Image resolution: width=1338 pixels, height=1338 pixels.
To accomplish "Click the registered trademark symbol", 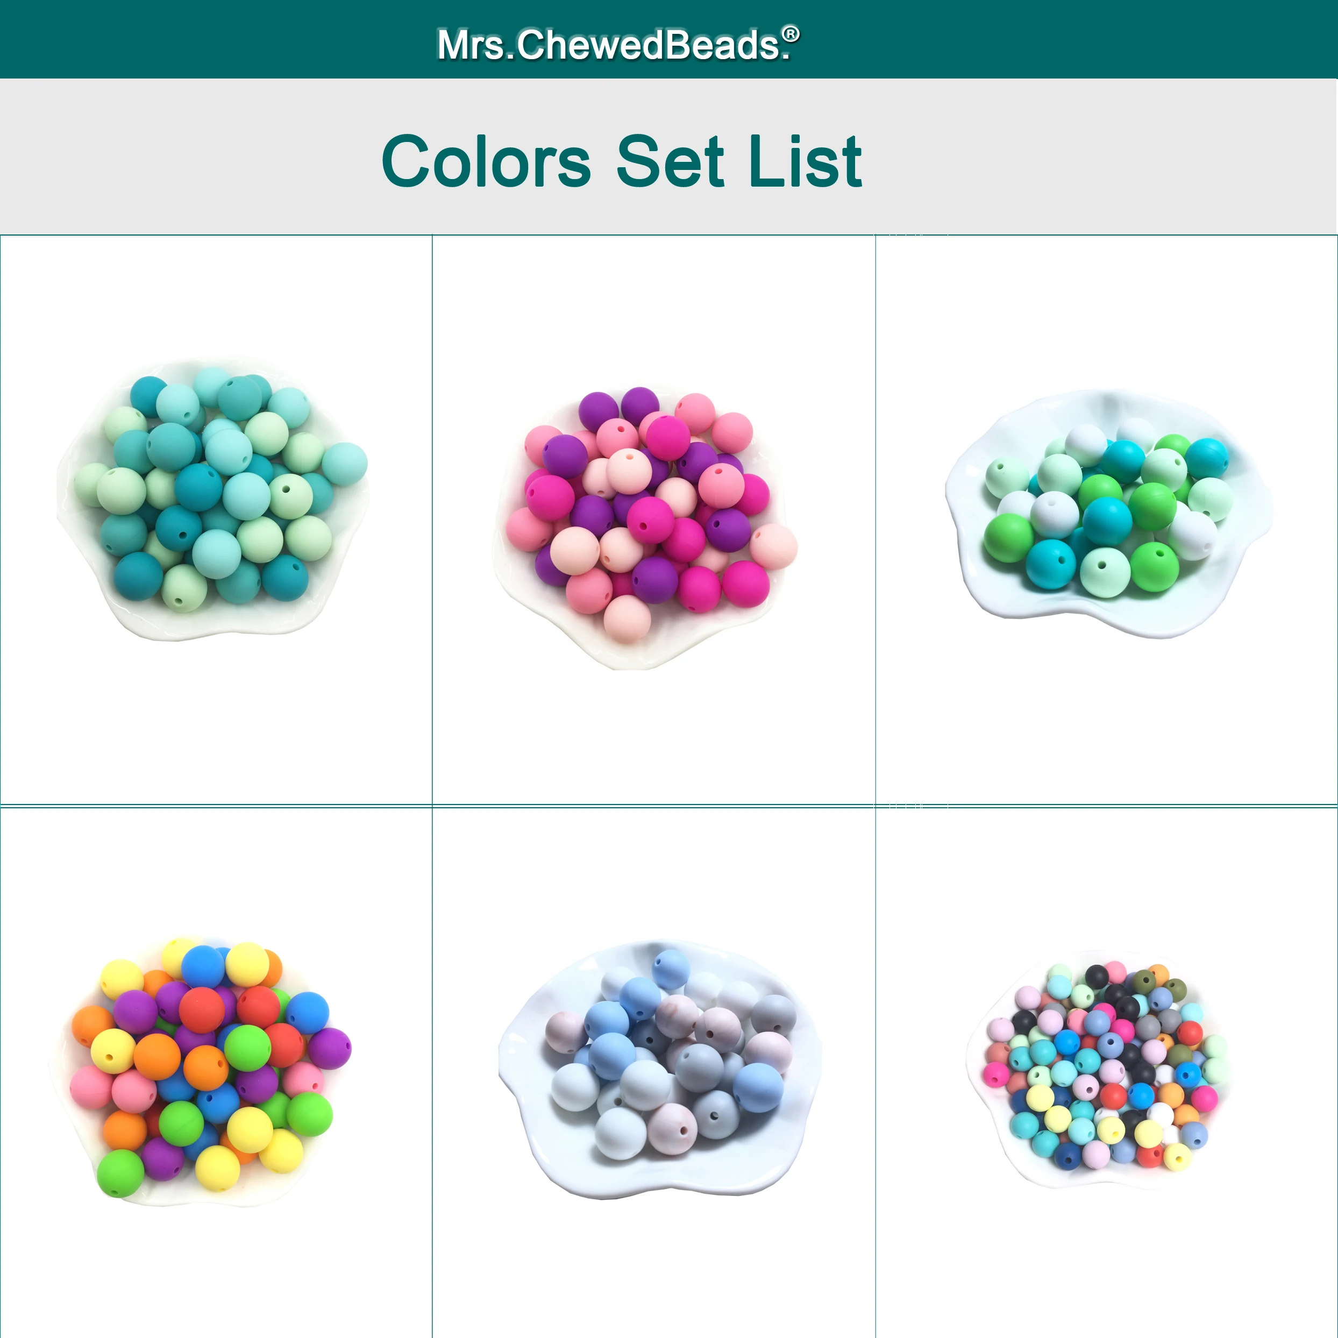I will click(791, 34).
